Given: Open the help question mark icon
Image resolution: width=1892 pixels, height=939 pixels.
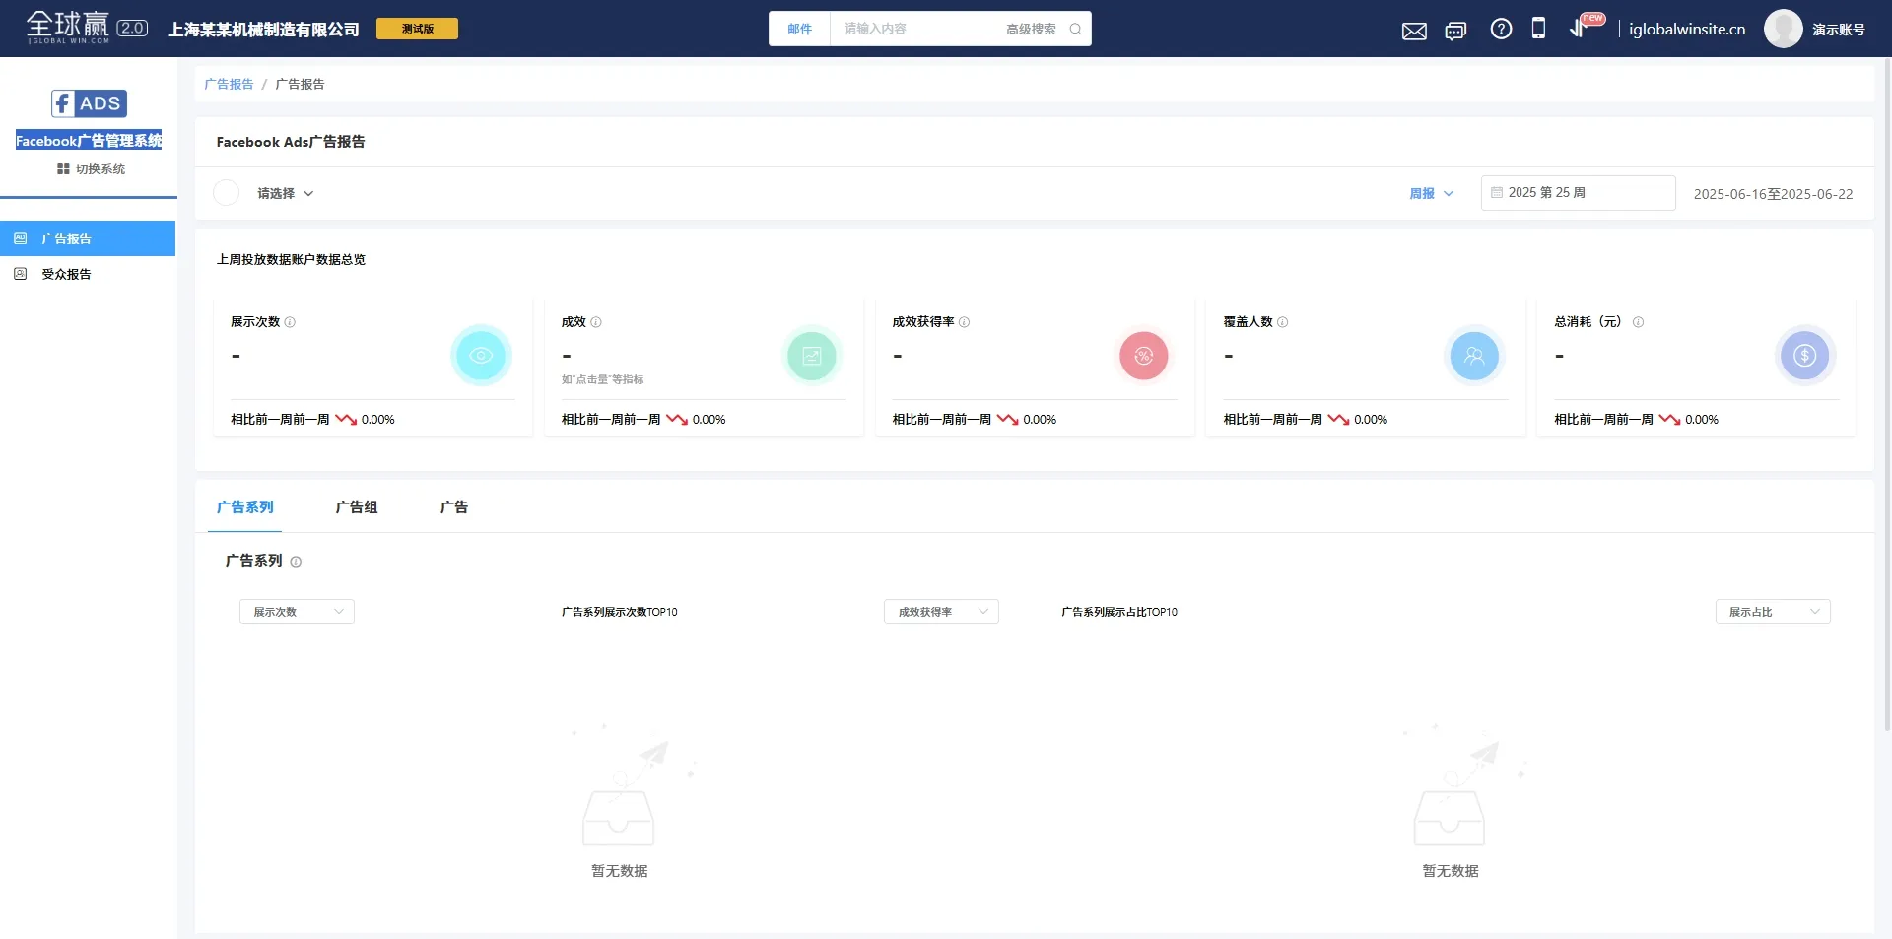Looking at the screenshot, I should (x=1501, y=30).
